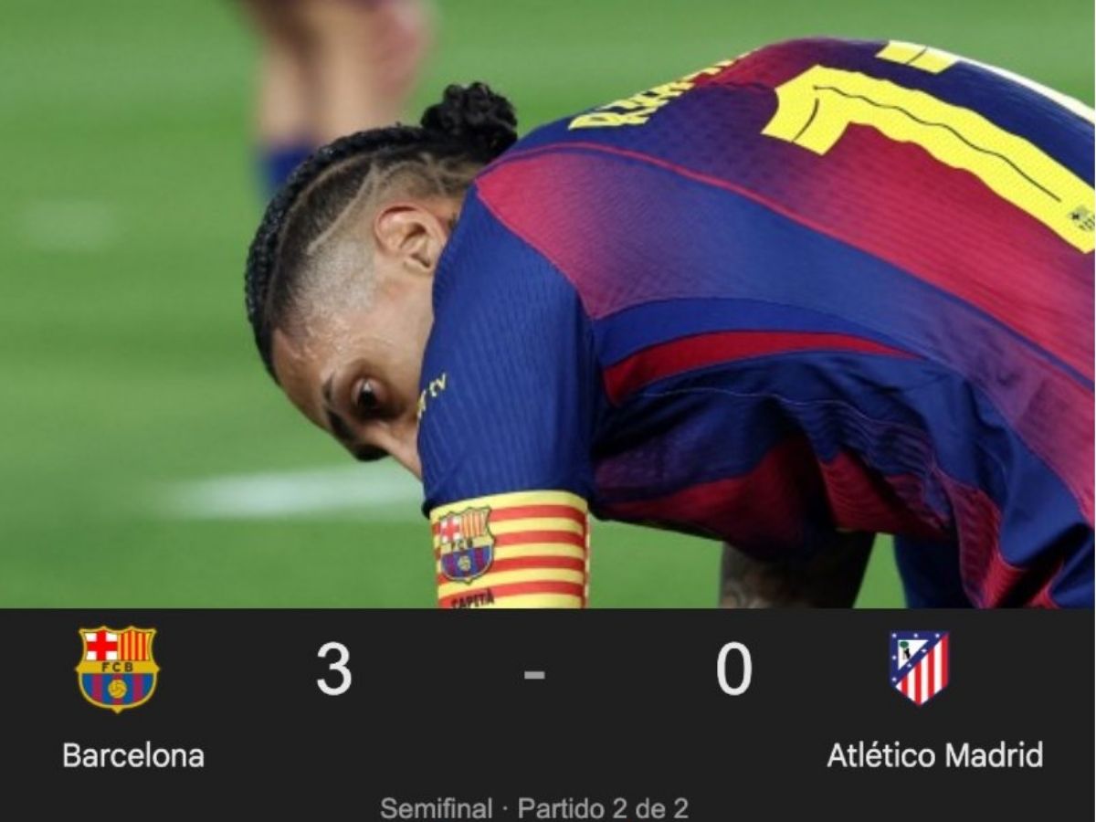
Task: Click the CAPITÀ text on armband
Action: pos(471,600)
